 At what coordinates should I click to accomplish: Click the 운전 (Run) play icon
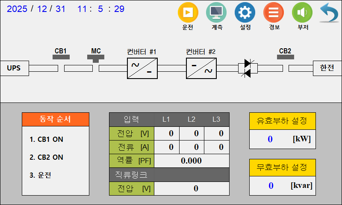coord(188,13)
